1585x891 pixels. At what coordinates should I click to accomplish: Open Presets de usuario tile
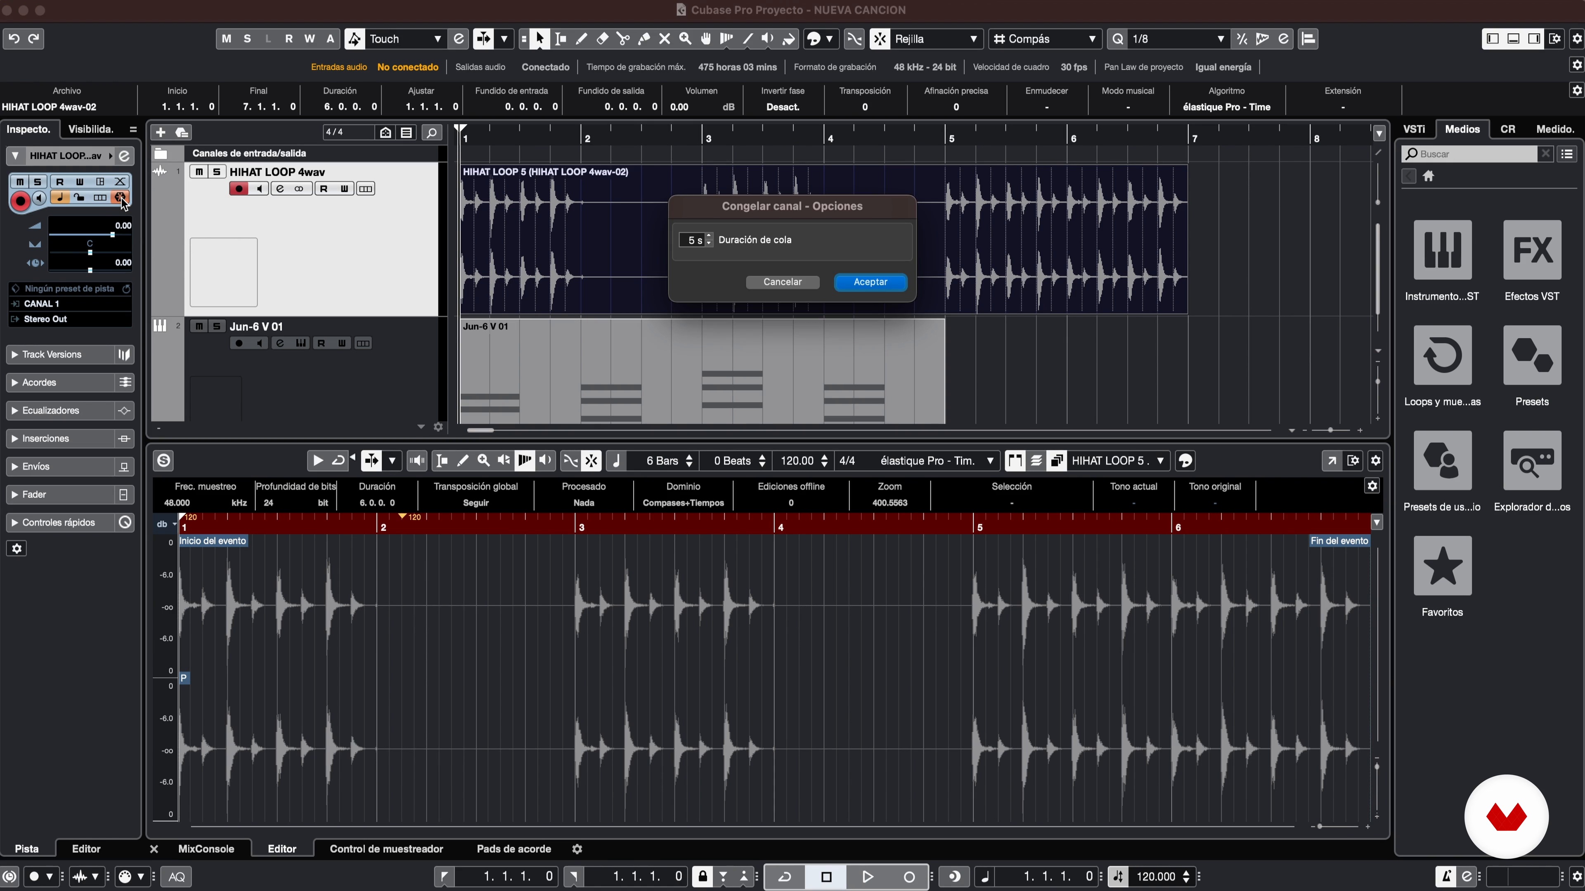click(1442, 460)
